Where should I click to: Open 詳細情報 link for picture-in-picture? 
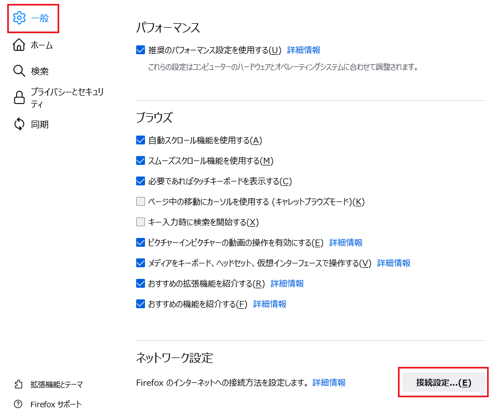(x=346, y=243)
